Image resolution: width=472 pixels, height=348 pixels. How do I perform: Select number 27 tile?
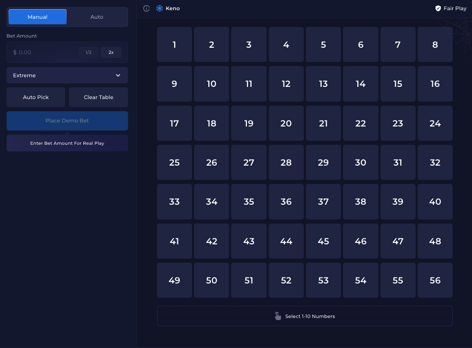pyautogui.click(x=248, y=162)
